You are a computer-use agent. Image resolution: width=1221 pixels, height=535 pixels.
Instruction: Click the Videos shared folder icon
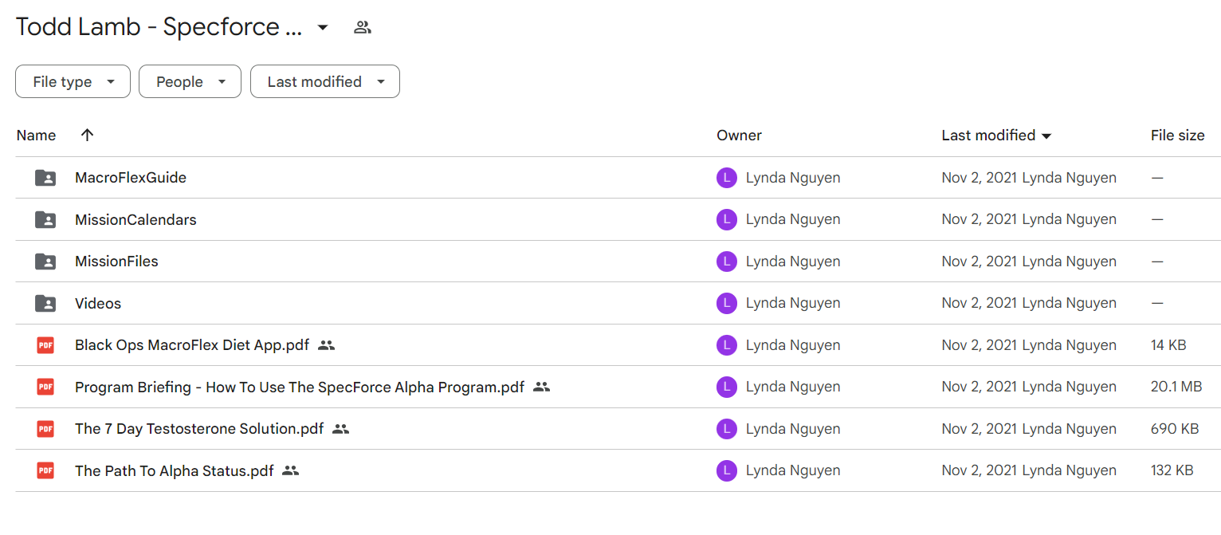point(45,303)
